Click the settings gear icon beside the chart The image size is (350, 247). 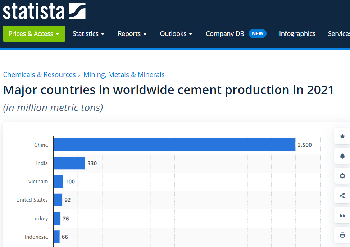point(342,176)
